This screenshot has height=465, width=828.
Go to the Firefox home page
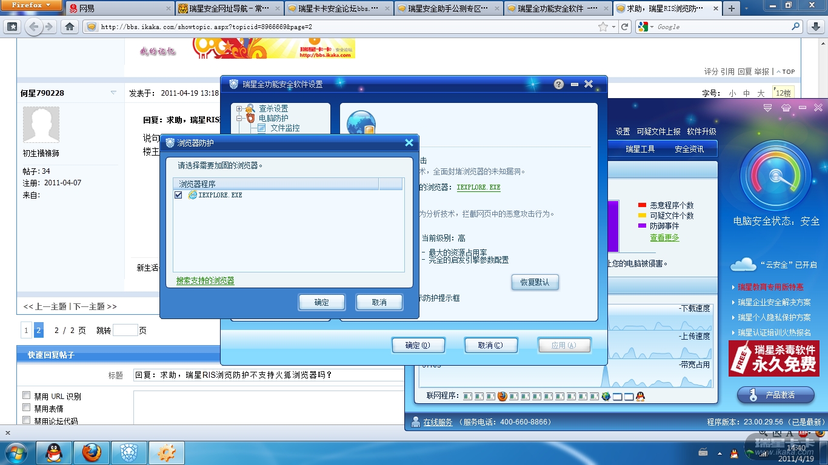click(70, 27)
